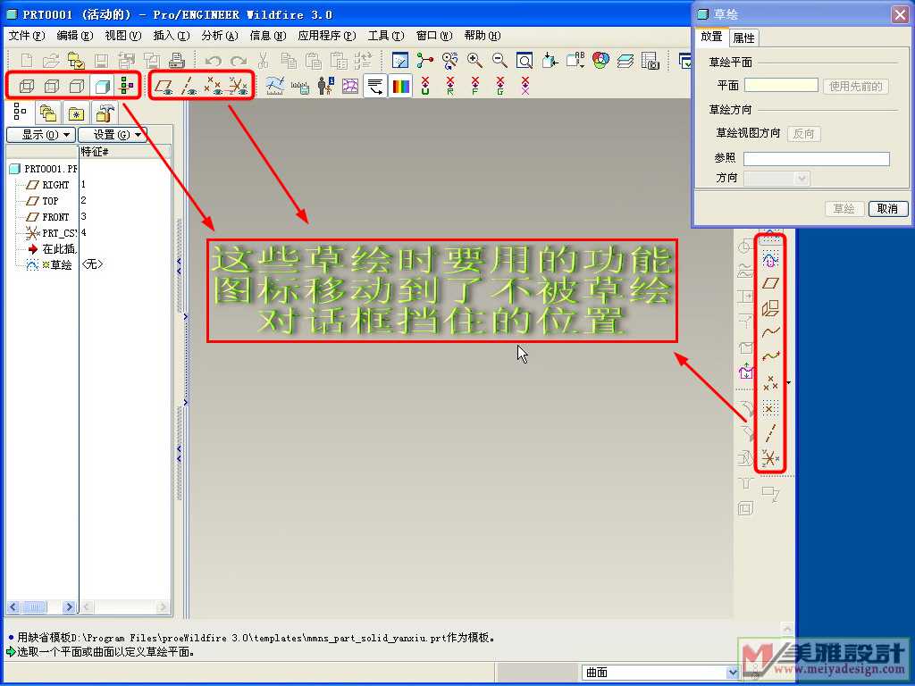This screenshot has width=915, height=686.
Task: Open the 文件 menu
Action: tap(27, 36)
